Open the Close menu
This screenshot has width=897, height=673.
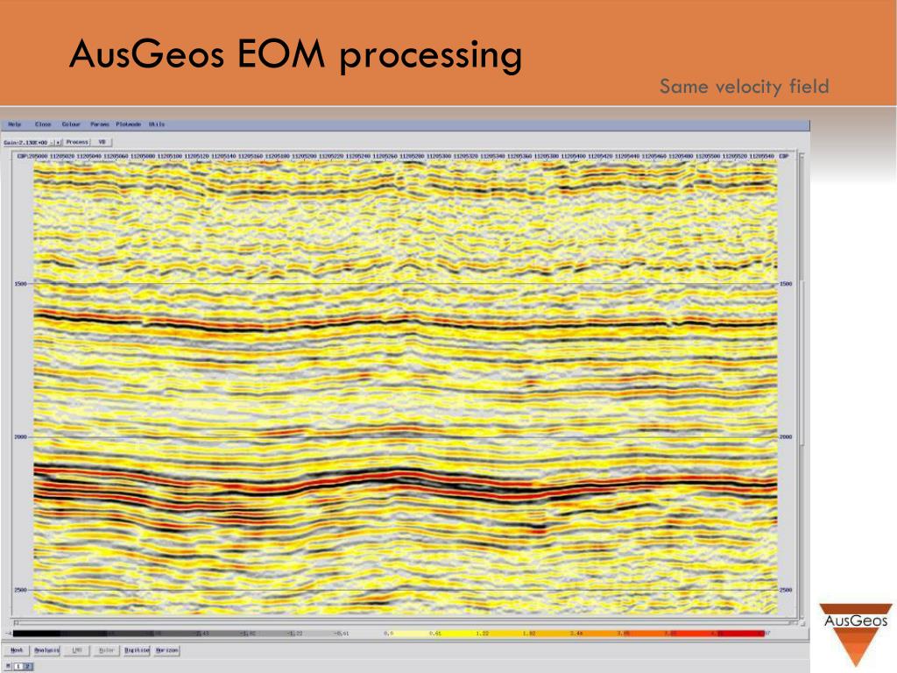[x=43, y=124]
